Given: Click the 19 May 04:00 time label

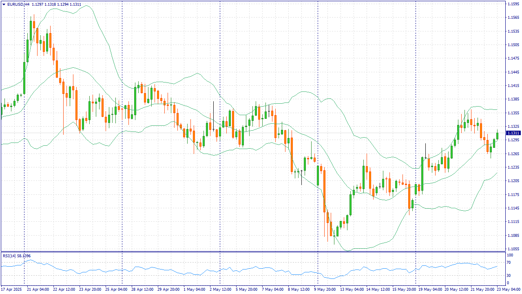Looking at the screenshot, I should pos(431,289).
